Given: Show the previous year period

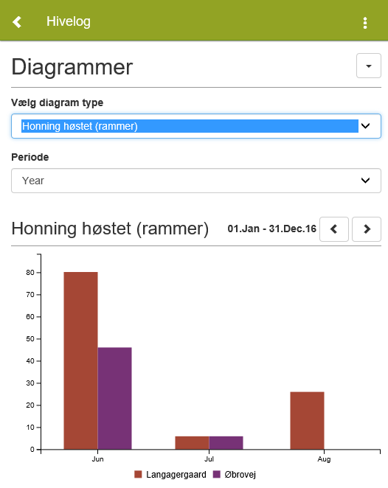Looking at the screenshot, I should click(x=334, y=229).
